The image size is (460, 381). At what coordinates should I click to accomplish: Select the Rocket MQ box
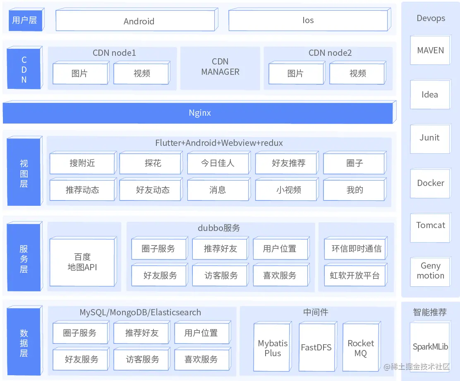[362, 347]
